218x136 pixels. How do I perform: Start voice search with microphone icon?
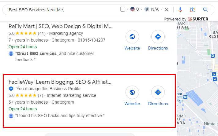point(180,10)
